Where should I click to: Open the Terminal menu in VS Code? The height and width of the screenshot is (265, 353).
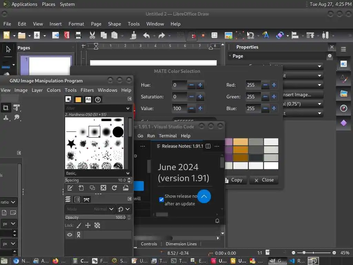pos(168,136)
